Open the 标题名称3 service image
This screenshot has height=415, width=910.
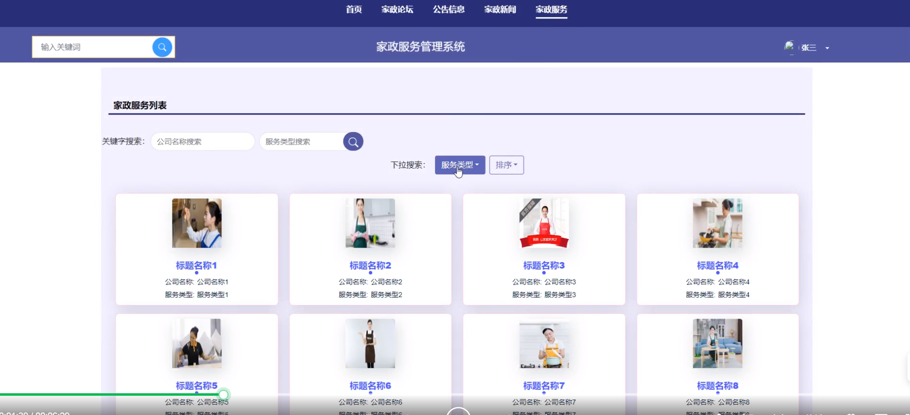(x=544, y=223)
